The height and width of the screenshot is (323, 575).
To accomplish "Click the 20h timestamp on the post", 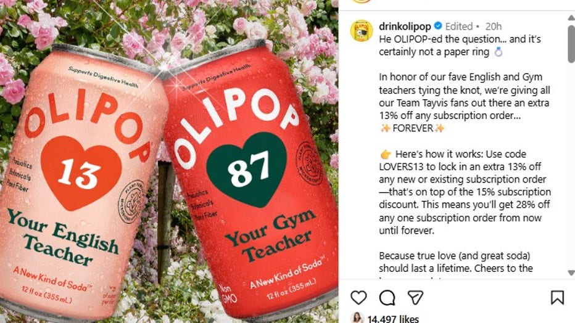I will click(x=493, y=27).
